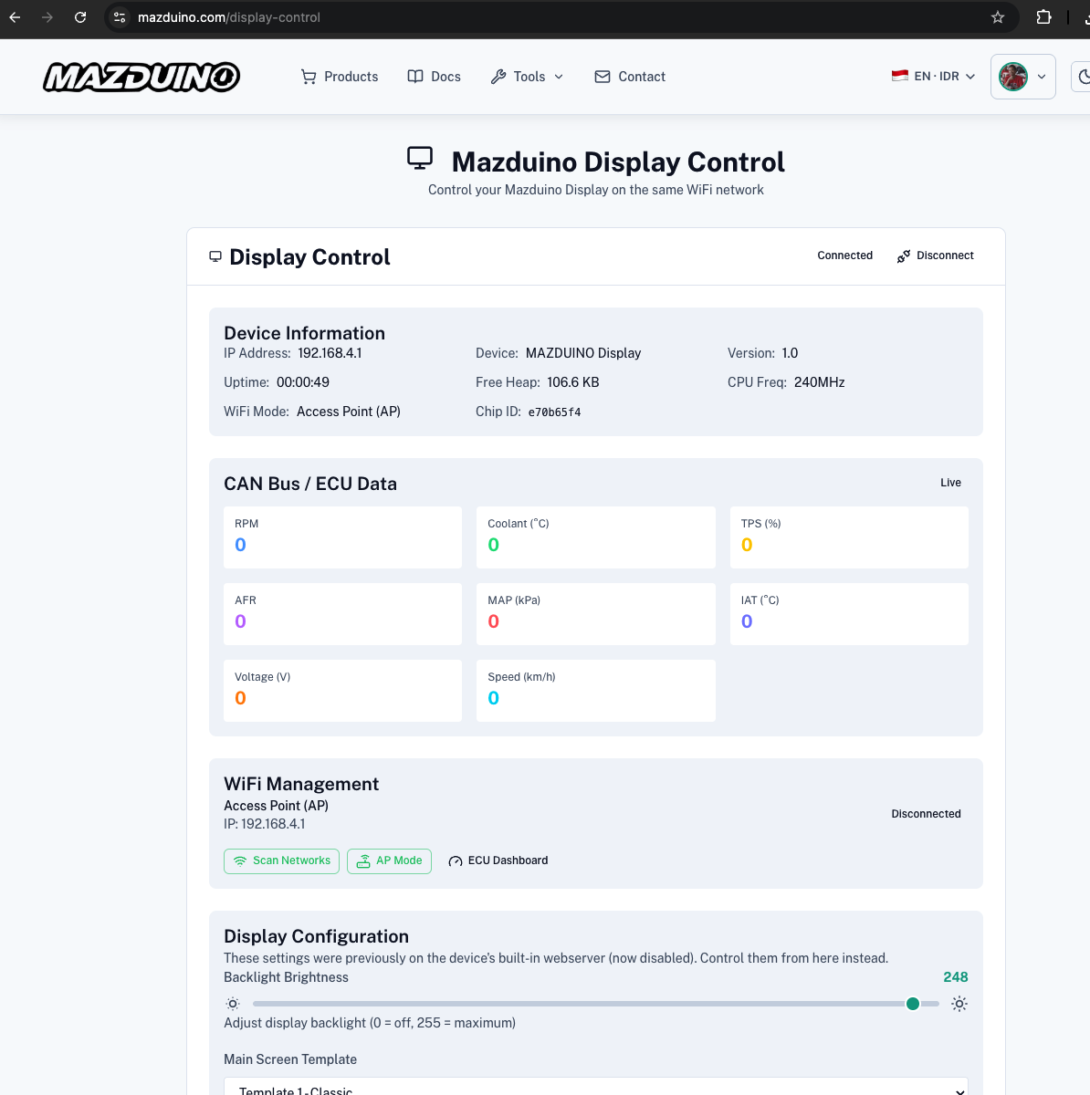Go back with the browser back arrow
Screen dimensions: 1090x1095
point(15,17)
